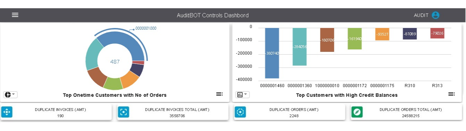Click the AUDIT user profile avatar
This screenshot has width=466, height=131.
(435, 15)
